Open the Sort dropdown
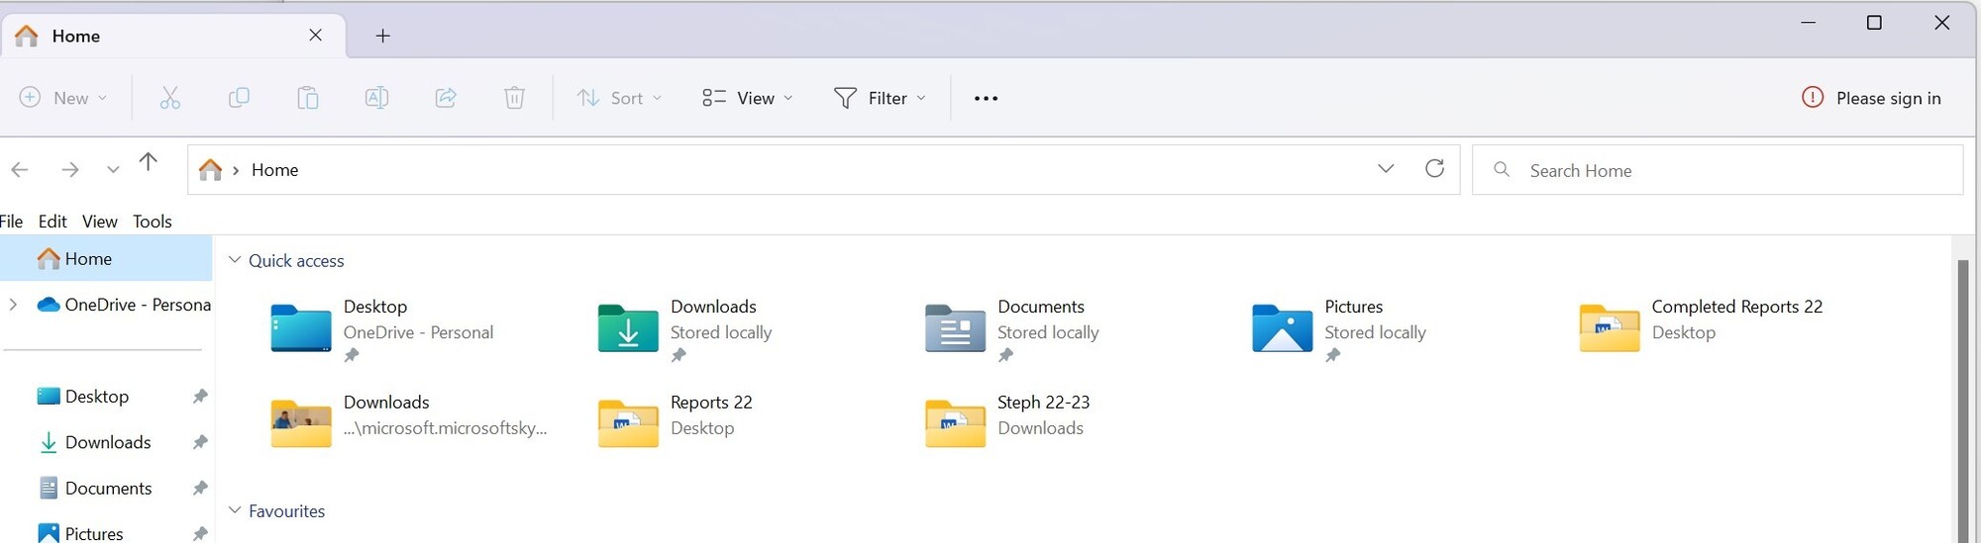This screenshot has height=543, width=1981. [x=620, y=98]
